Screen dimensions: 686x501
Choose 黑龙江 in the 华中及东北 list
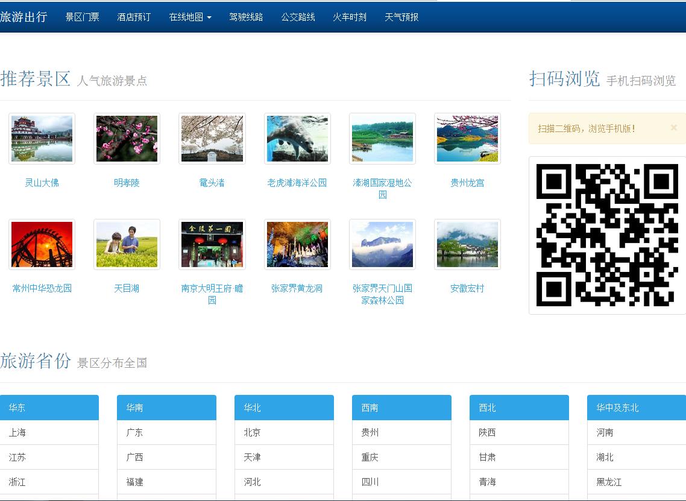pos(637,482)
